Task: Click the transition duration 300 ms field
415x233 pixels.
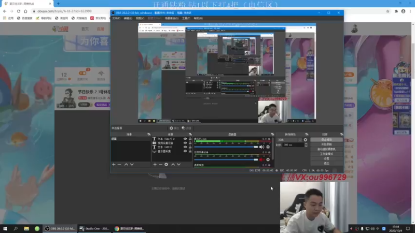Action: tap(293, 145)
